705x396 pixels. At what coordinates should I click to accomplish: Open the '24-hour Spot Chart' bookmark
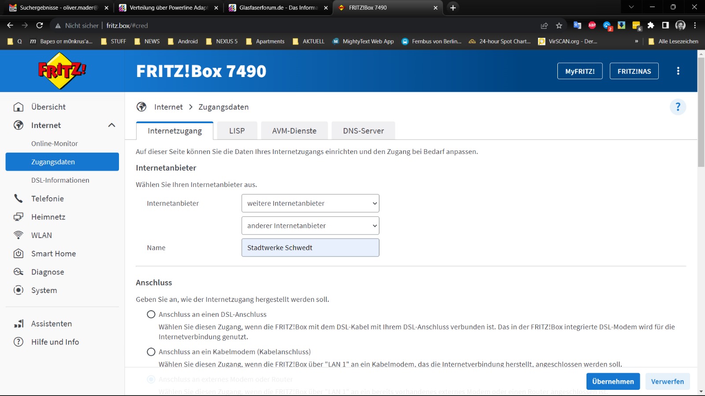500,41
